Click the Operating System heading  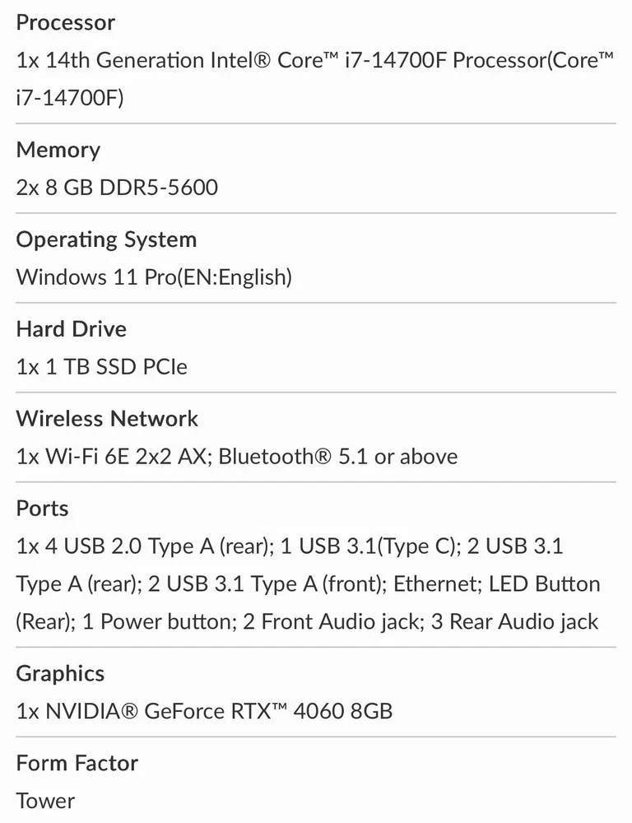106,239
